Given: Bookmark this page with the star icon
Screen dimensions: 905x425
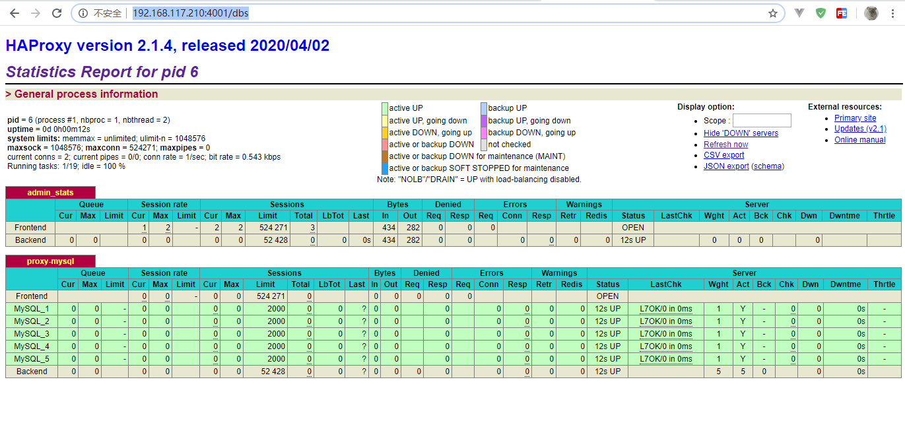Looking at the screenshot, I should coord(773,13).
